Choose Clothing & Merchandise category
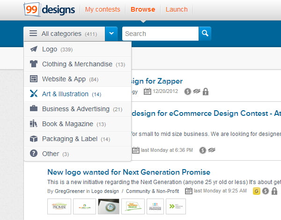 (x=77, y=64)
